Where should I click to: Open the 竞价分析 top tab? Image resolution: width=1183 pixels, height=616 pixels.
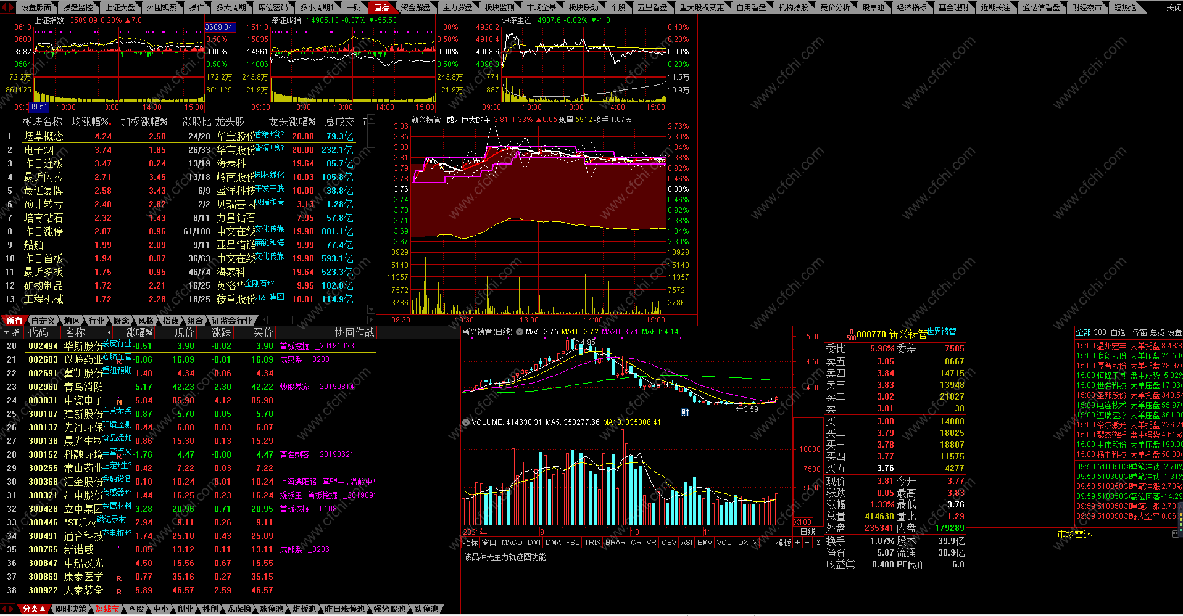tap(835, 7)
